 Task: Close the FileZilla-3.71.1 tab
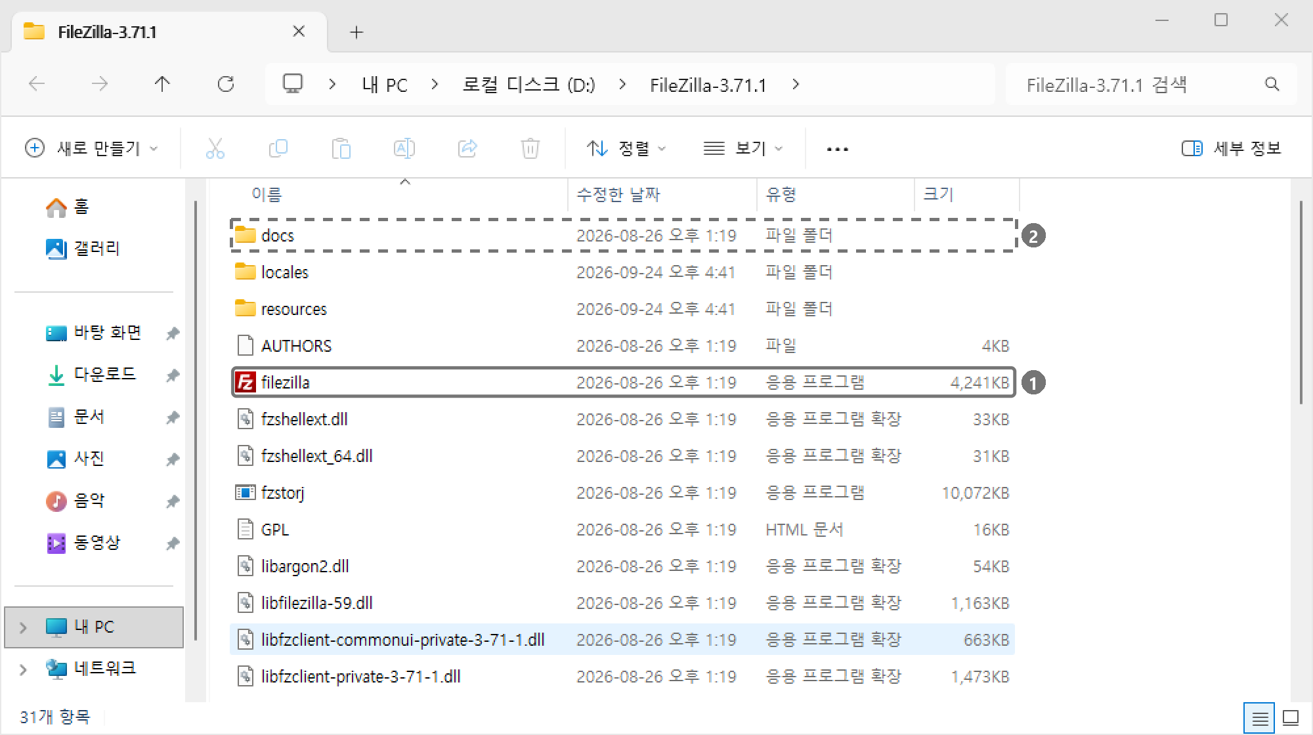point(299,31)
